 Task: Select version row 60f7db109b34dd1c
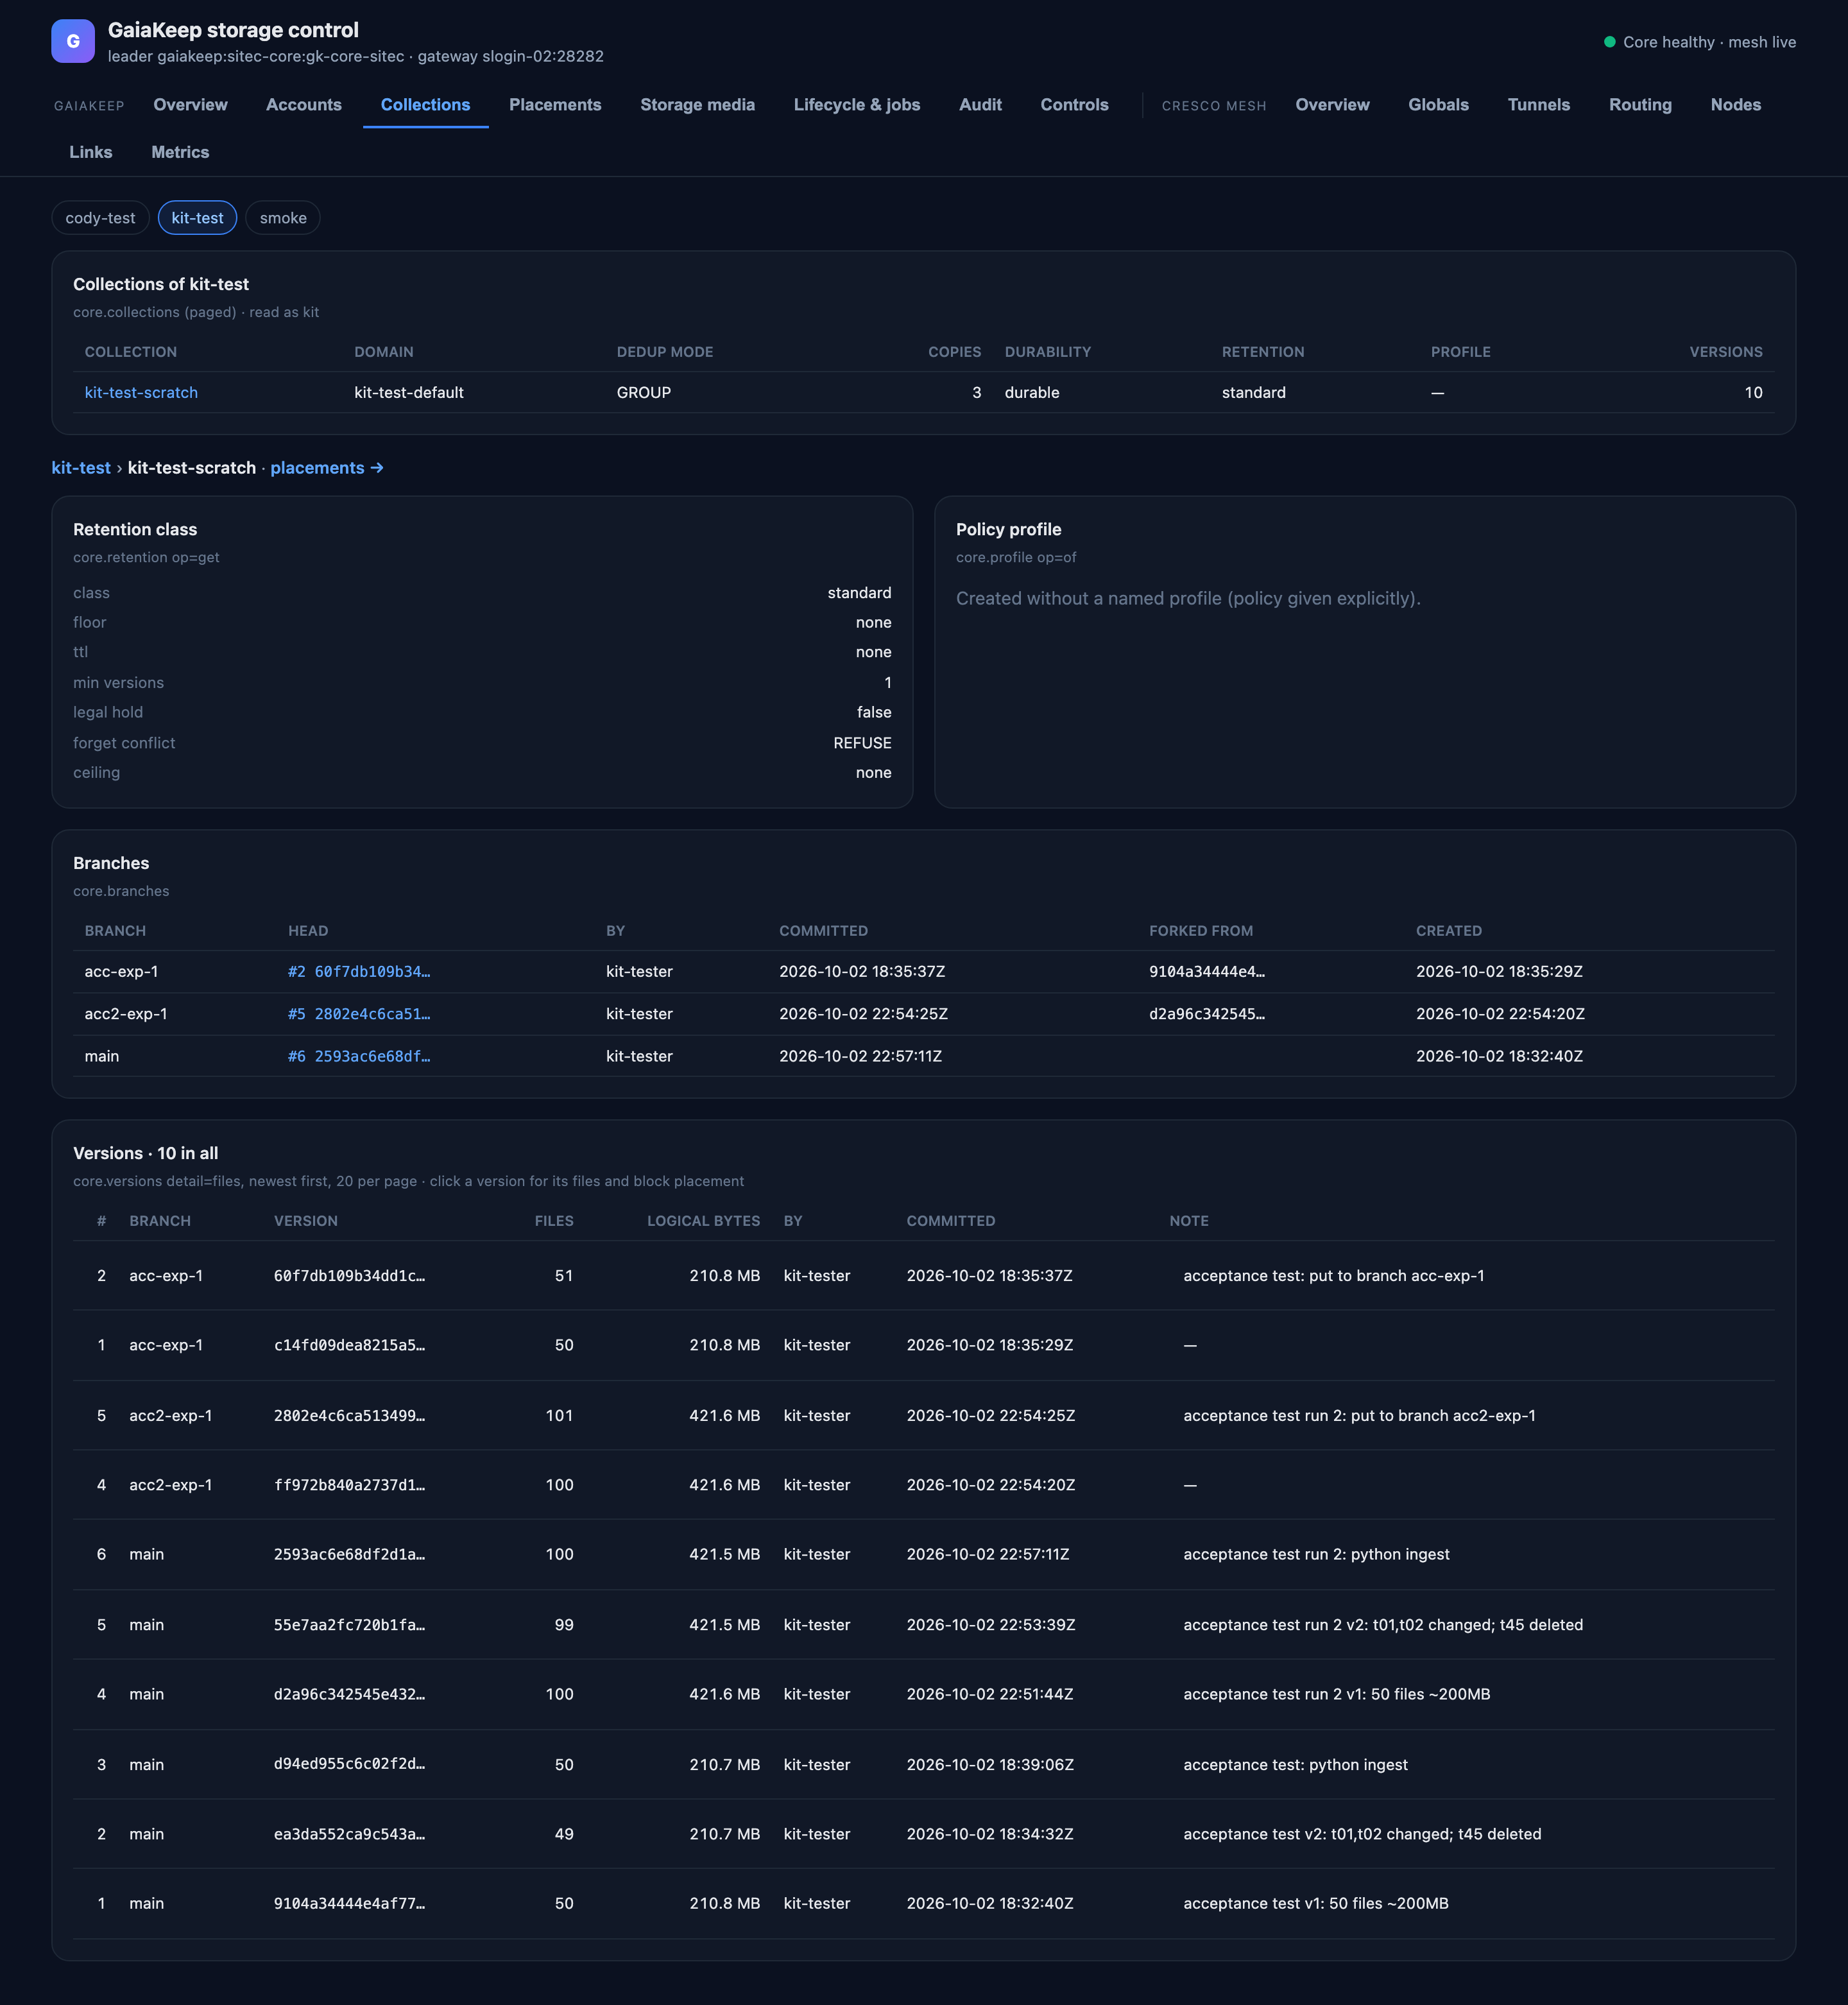pyautogui.click(x=923, y=1276)
